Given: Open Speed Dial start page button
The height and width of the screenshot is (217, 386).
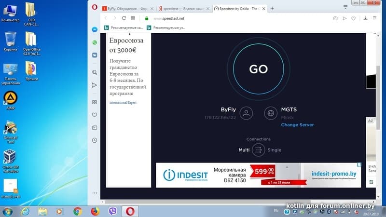Looking at the screenshot, I should (133, 18).
